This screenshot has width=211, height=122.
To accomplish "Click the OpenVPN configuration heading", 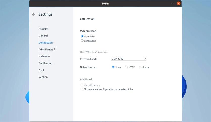I will [x=94, y=52].
